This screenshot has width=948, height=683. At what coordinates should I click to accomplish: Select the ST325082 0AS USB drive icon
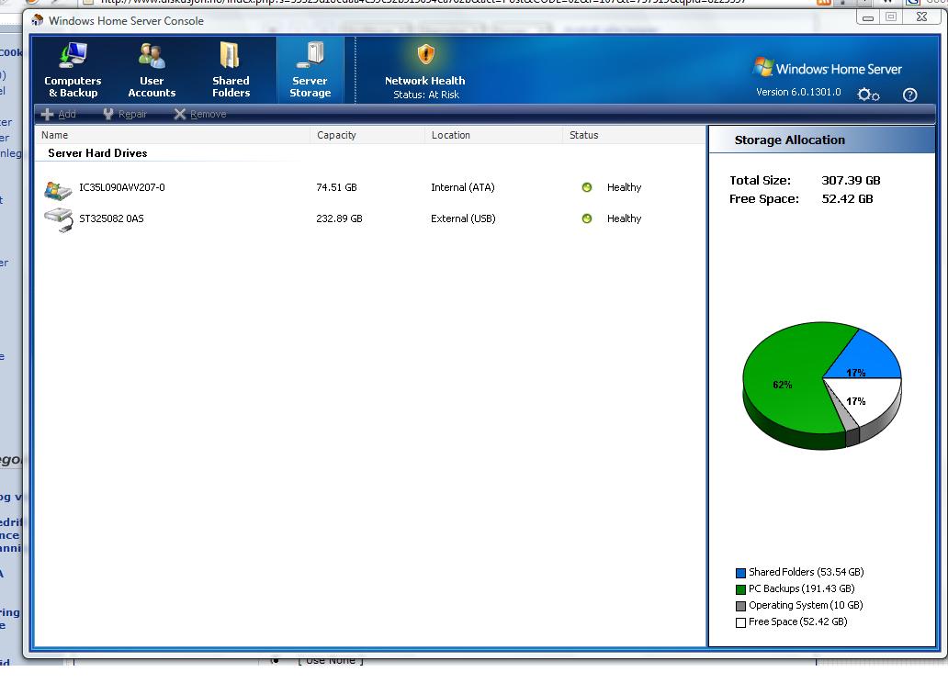[59, 220]
